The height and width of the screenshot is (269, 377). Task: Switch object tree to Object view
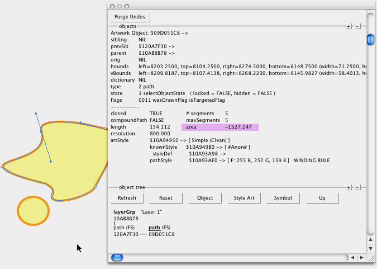click(205, 198)
